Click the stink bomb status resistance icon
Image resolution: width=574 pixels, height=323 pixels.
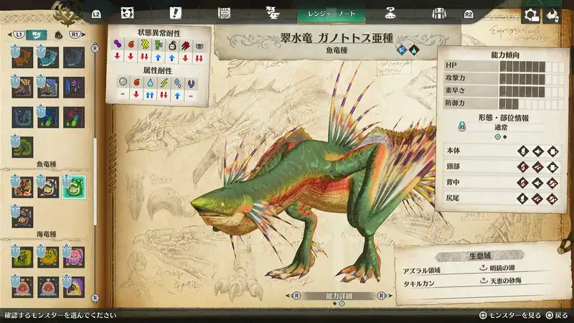click(x=172, y=45)
